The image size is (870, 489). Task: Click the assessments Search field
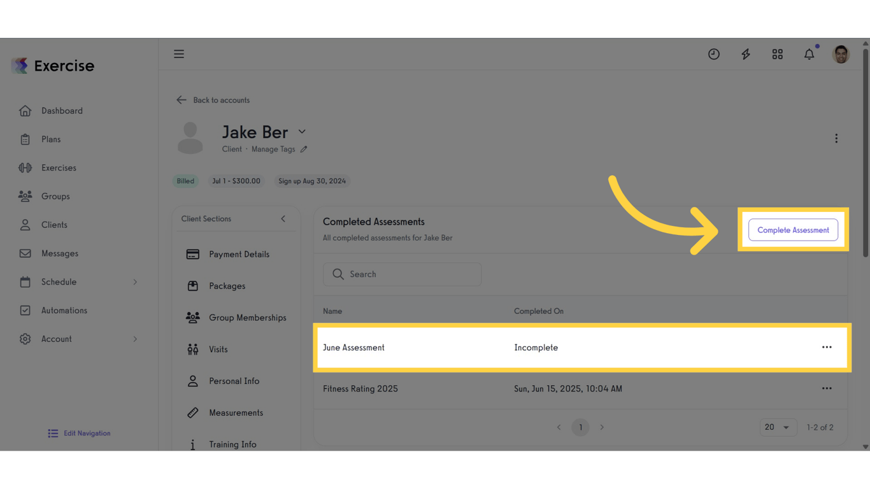click(402, 274)
